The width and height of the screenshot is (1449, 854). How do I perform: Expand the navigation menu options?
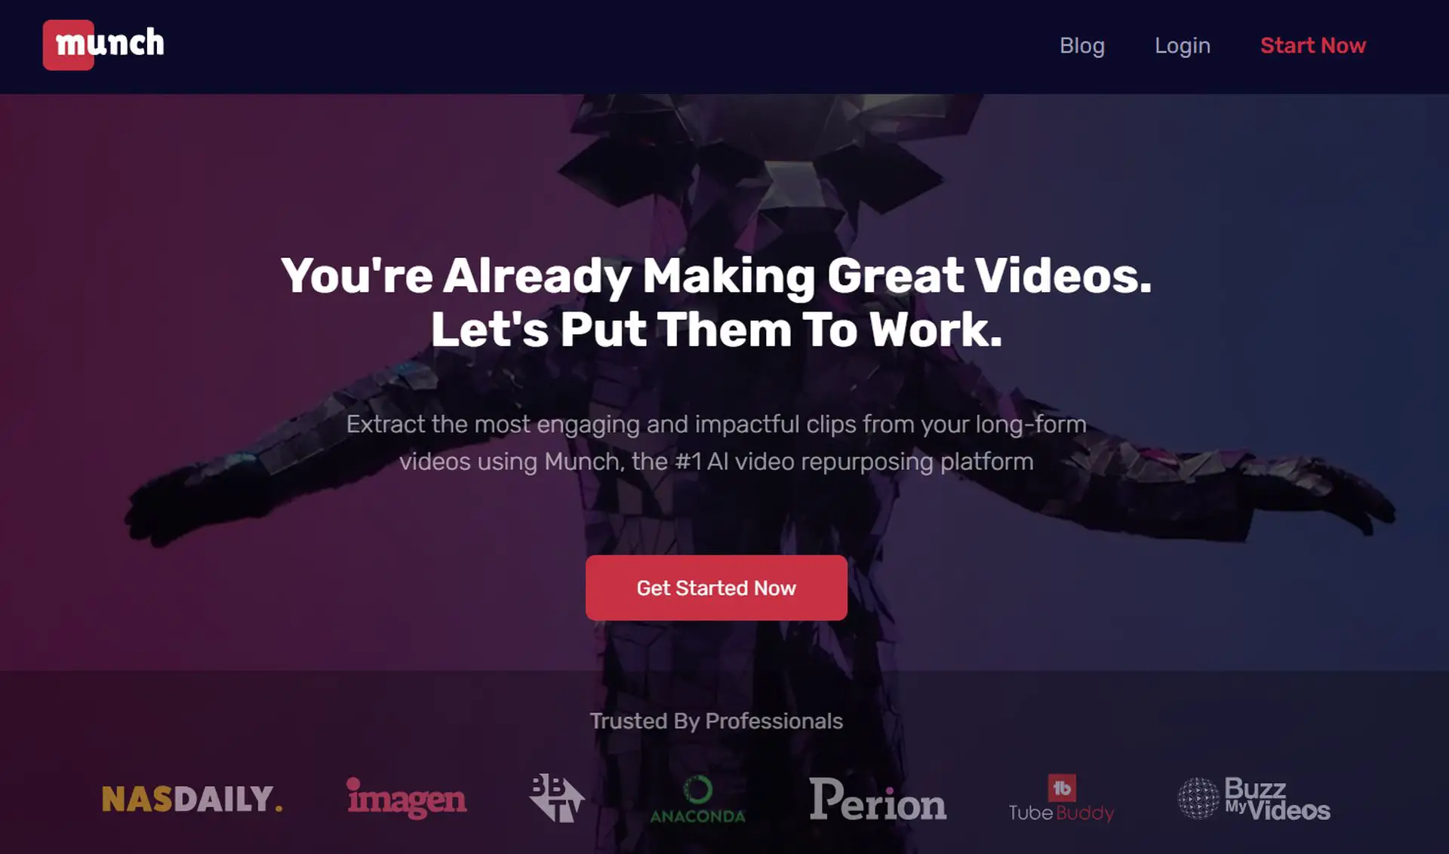1082,45
